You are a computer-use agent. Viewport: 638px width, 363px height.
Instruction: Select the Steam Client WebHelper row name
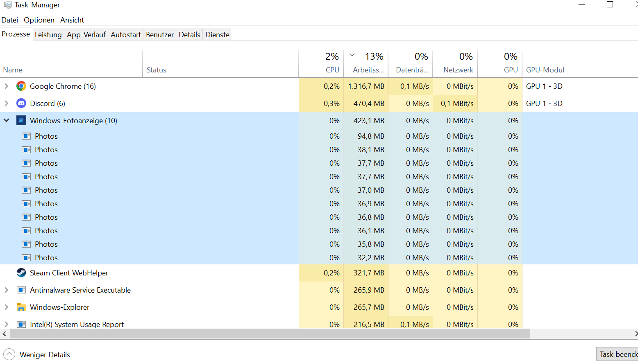tap(69, 273)
